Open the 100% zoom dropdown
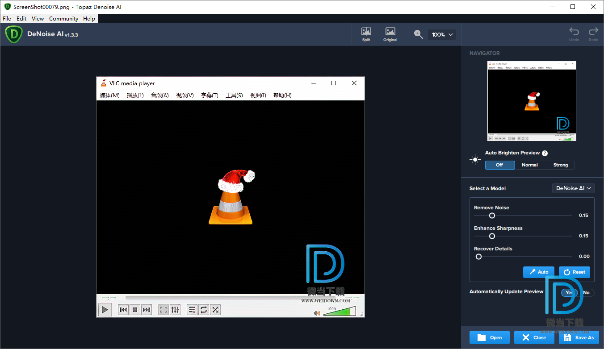This screenshot has height=349, width=604. (x=442, y=34)
